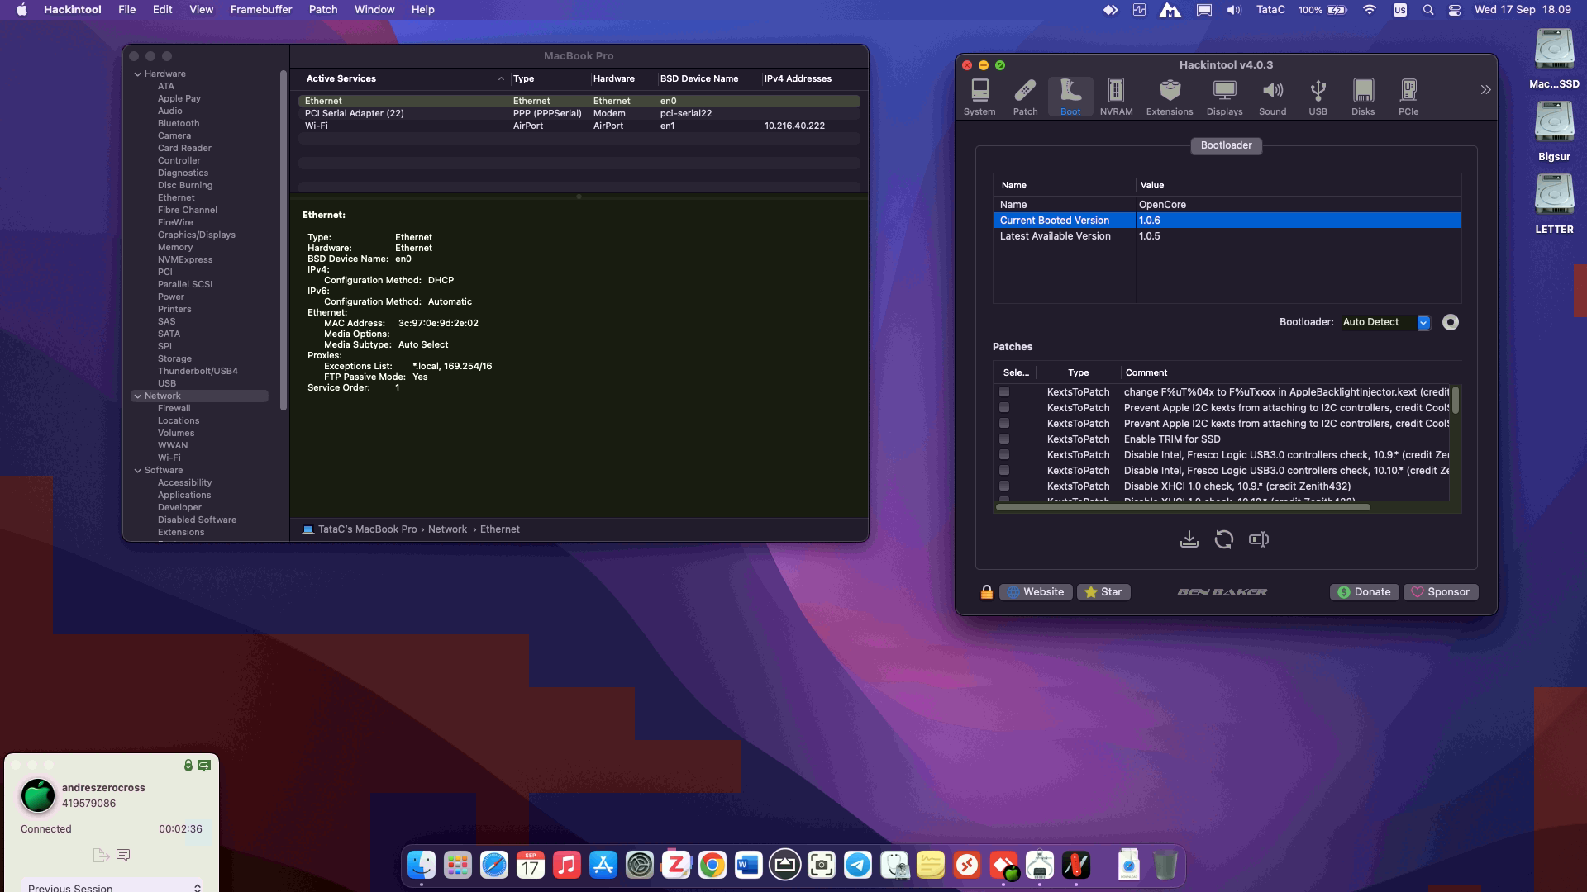
Task: Open the NVRAM tab in Hackintool
Action: click(1116, 97)
